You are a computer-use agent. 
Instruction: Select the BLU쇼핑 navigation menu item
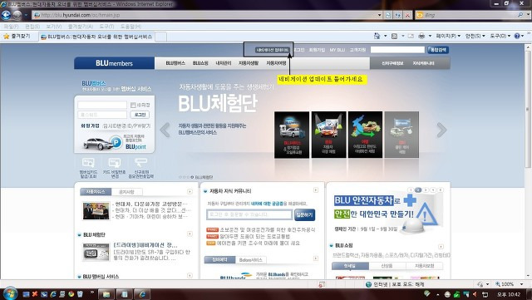200,63
